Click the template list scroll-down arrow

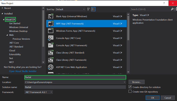pos(128,72)
